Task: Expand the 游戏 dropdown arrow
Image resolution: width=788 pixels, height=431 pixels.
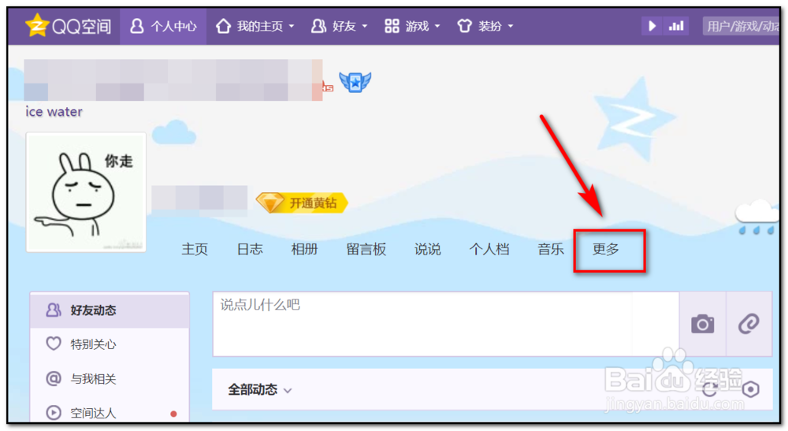Action: pos(437,26)
